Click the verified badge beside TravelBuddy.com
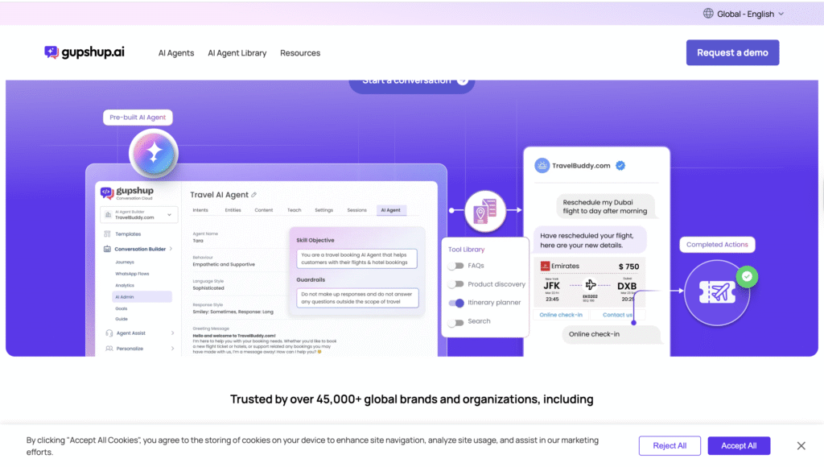 pyautogui.click(x=620, y=166)
